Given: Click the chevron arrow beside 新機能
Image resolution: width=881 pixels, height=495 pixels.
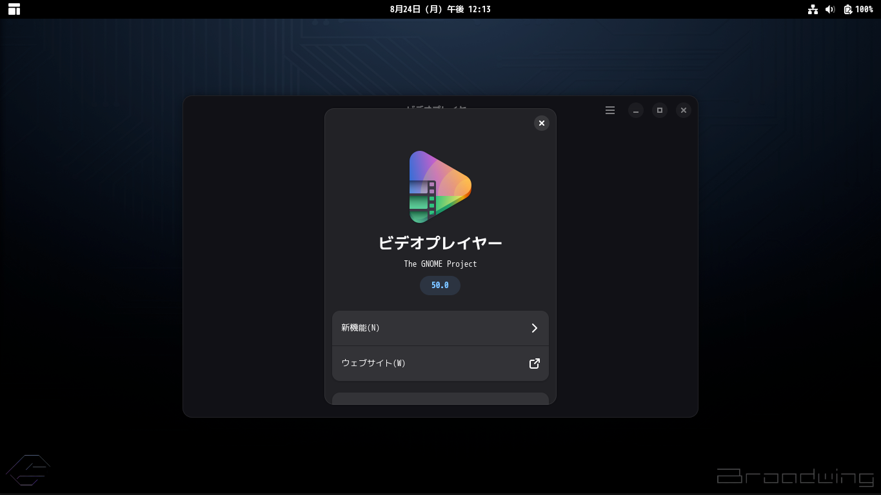Looking at the screenshot, I should 534,328.
